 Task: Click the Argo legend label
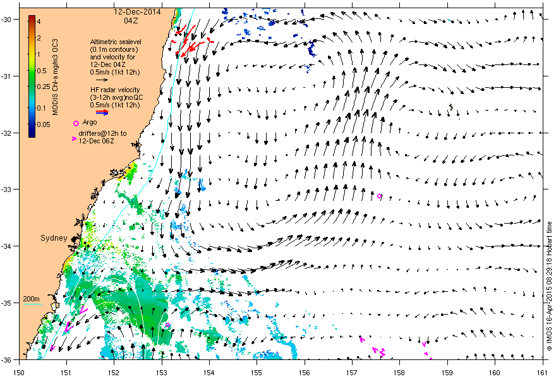[x=89, y=123]
